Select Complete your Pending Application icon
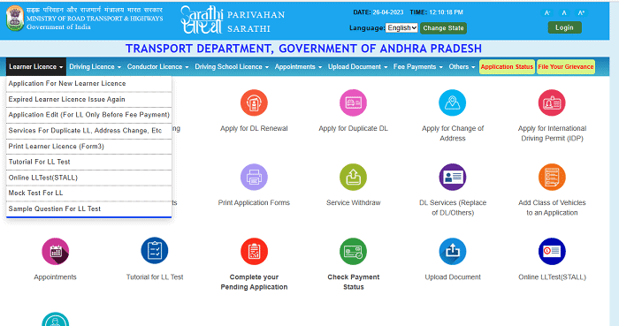619x326 pixels. click(254, 251)
